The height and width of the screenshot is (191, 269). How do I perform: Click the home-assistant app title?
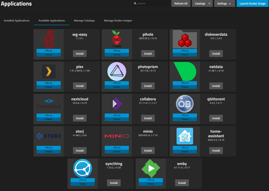tap(216, 134)
